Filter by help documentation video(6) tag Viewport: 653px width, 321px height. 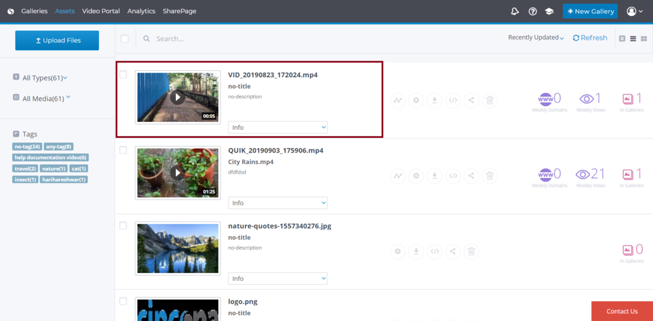pyautogui.click(x=50, y=158)
